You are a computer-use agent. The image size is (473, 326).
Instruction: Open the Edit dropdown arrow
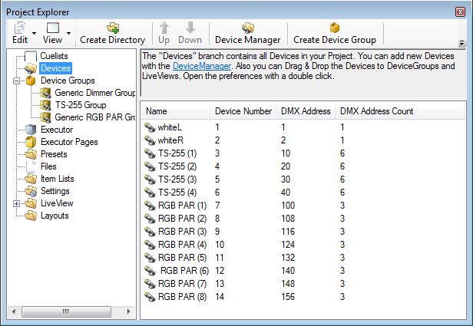(35, 34)
